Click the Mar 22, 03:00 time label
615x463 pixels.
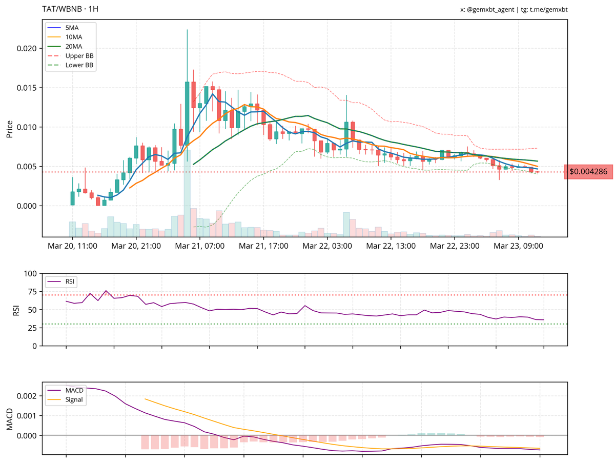point(327,246)
